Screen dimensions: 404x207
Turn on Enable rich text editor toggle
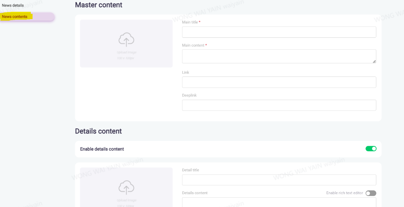(x=371, y=193)
